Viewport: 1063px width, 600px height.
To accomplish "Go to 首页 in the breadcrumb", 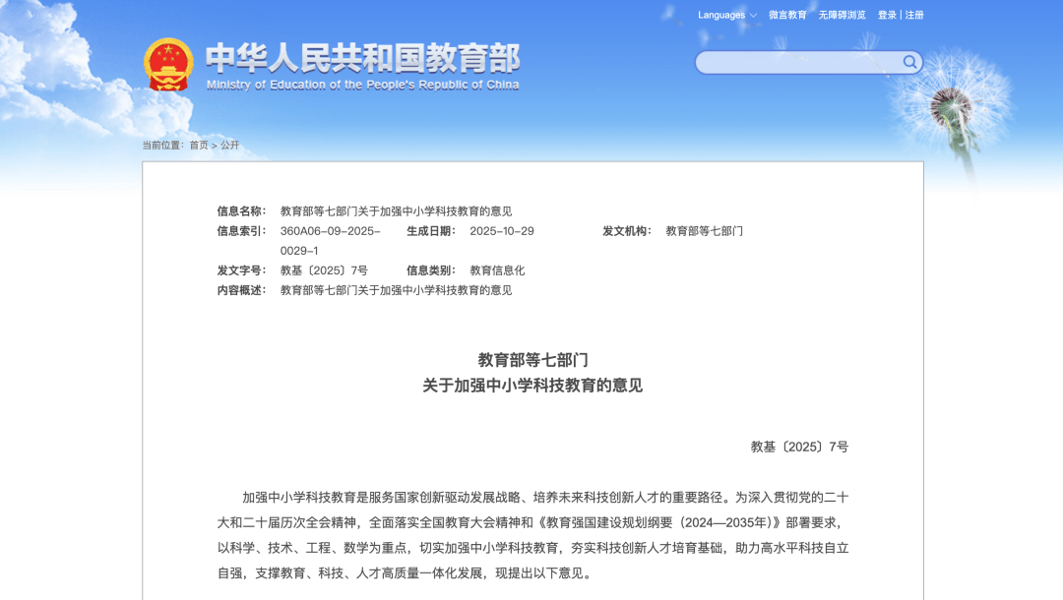I will [x=199, y=146].
